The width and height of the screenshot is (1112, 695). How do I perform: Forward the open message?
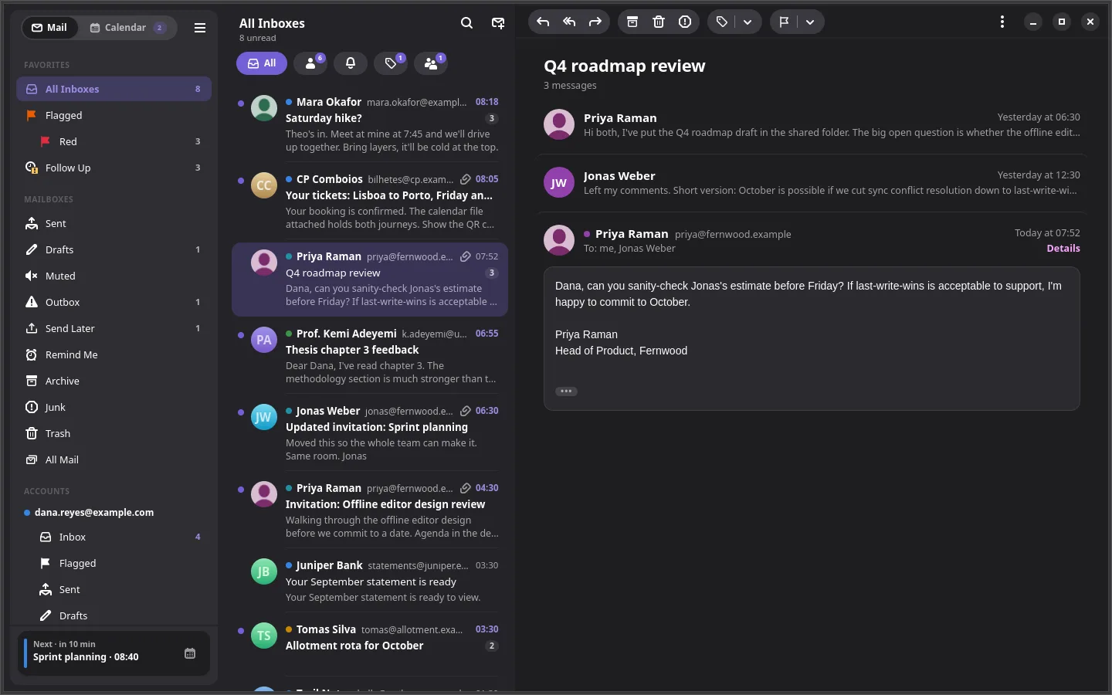pyautogui.click(x=595, y=22)
